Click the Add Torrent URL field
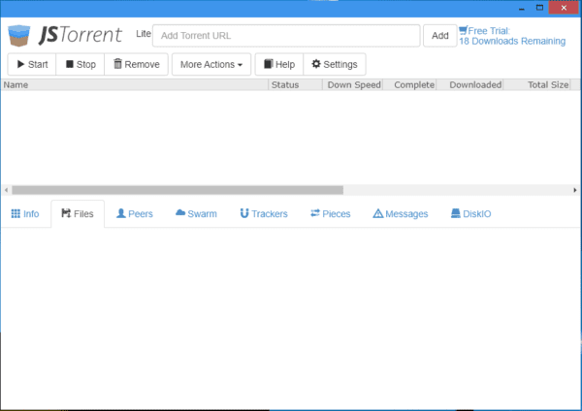The width and height of the screenshot is (582, 411). pyautogui.click(x=286, y=36)
